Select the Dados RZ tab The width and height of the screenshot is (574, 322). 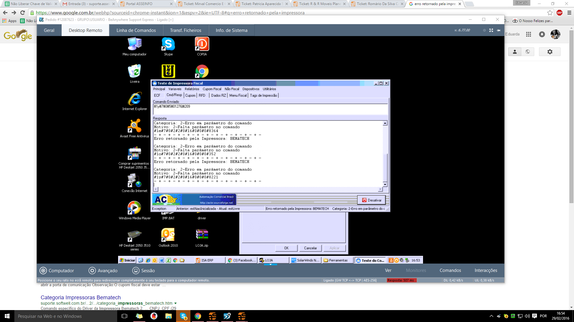coord(219,95)
